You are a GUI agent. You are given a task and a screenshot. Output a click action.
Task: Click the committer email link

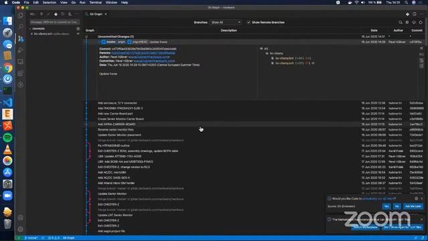(154, 61)
